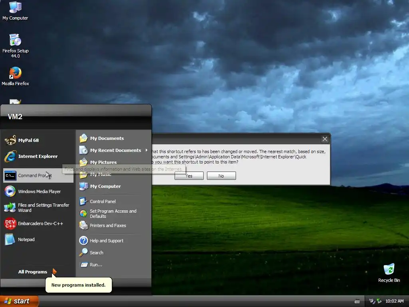Open My Pictures folder
The width and height of the screenshot is (409, 307).
pos(113,162)
